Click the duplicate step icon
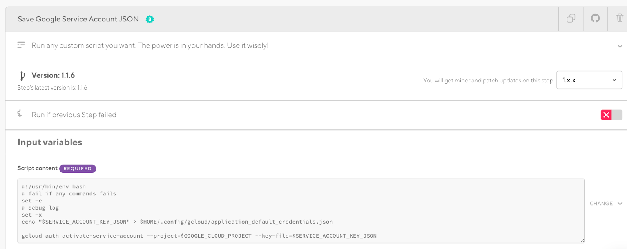This screenshot has width=627, height=249. (x=571, y=18)
